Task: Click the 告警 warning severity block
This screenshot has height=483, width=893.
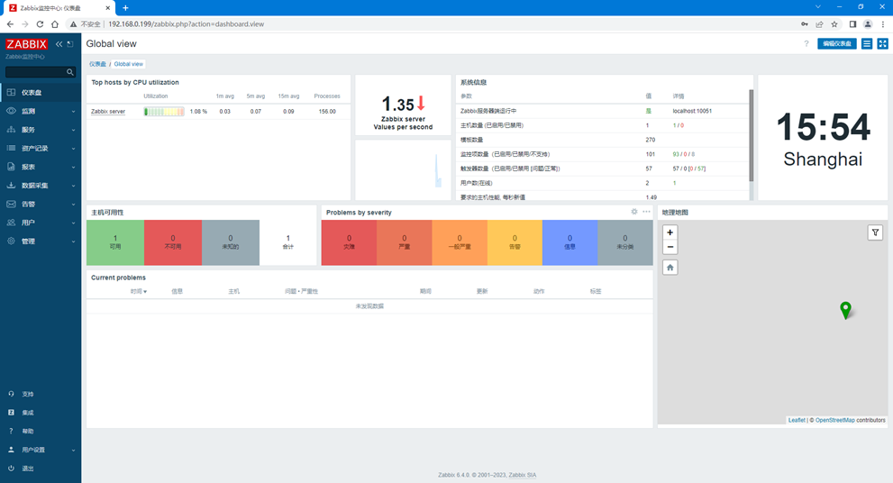Action: 515,242
